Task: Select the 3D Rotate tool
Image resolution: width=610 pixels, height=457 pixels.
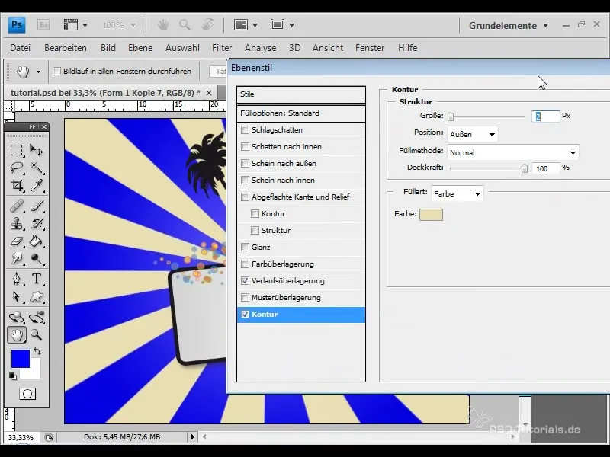Action: pos(16,318)
